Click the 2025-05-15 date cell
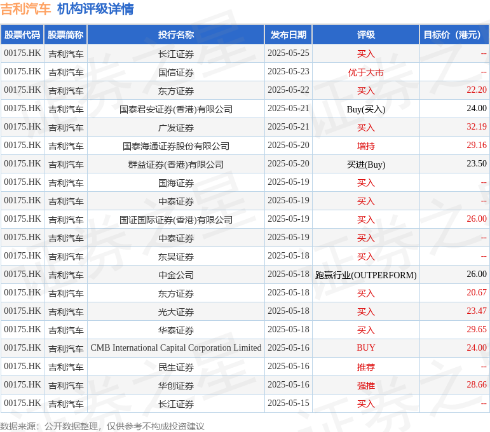The image size is (490, 432). coord(289,403)
